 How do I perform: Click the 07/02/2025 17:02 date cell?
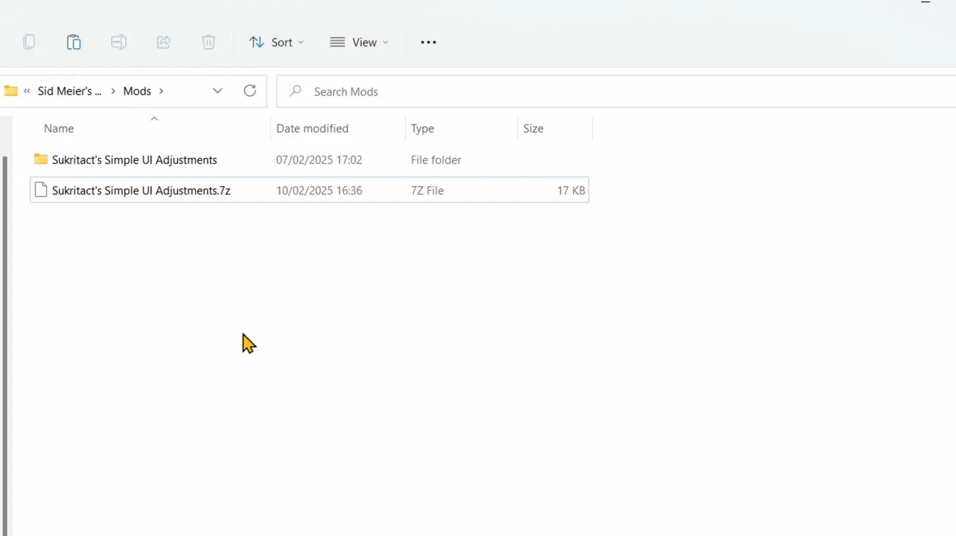(319, 159)
